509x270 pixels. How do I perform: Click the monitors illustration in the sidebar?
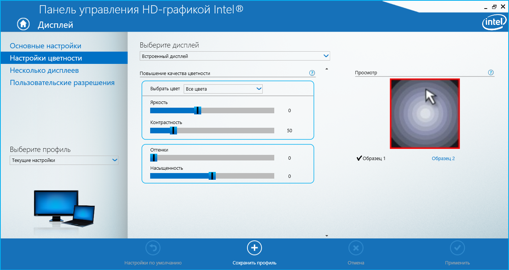pos(64,208)
